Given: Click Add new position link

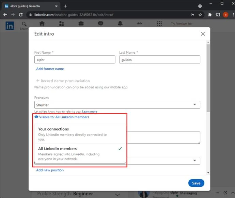Looking at the screenshot, I should pyautogui.click(x=50, y=170).
